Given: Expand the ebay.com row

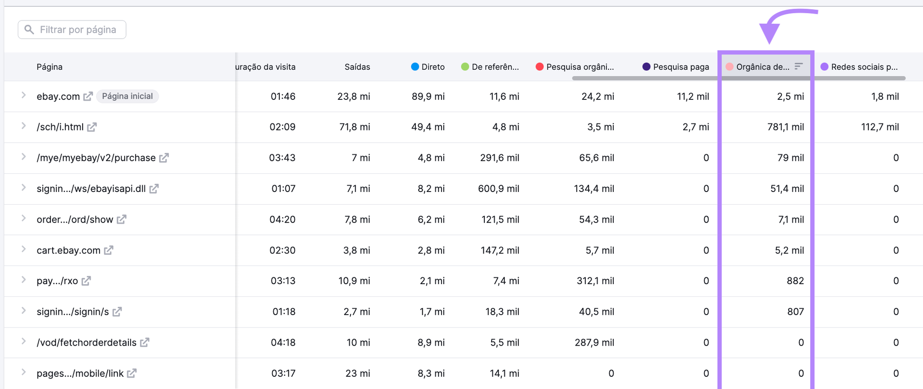Looking at the screenshot, I should point(23,95).
